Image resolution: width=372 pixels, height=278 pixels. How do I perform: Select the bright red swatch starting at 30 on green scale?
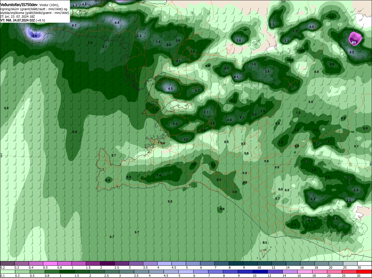(x=365, y=272)
